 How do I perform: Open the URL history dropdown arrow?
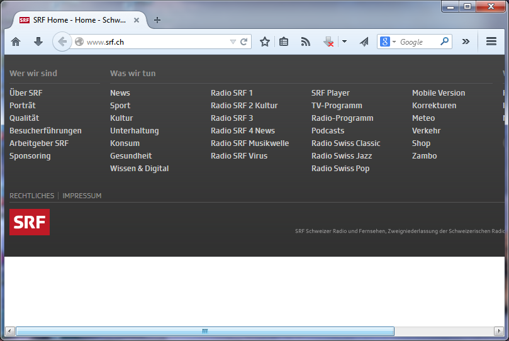click(x=233, y=42)
